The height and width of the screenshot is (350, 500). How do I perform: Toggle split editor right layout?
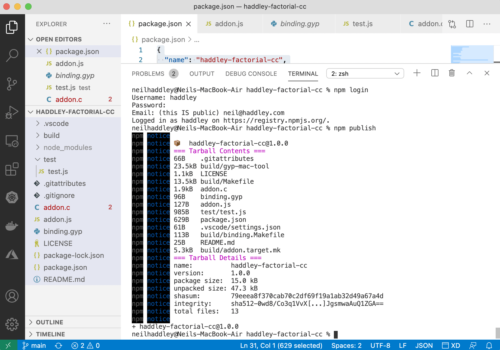470,24
